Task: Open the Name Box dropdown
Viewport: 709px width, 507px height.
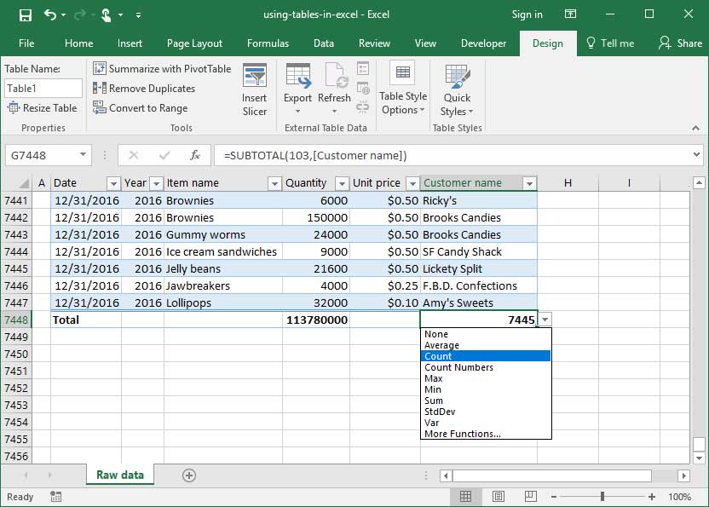Action: (84, 155)
